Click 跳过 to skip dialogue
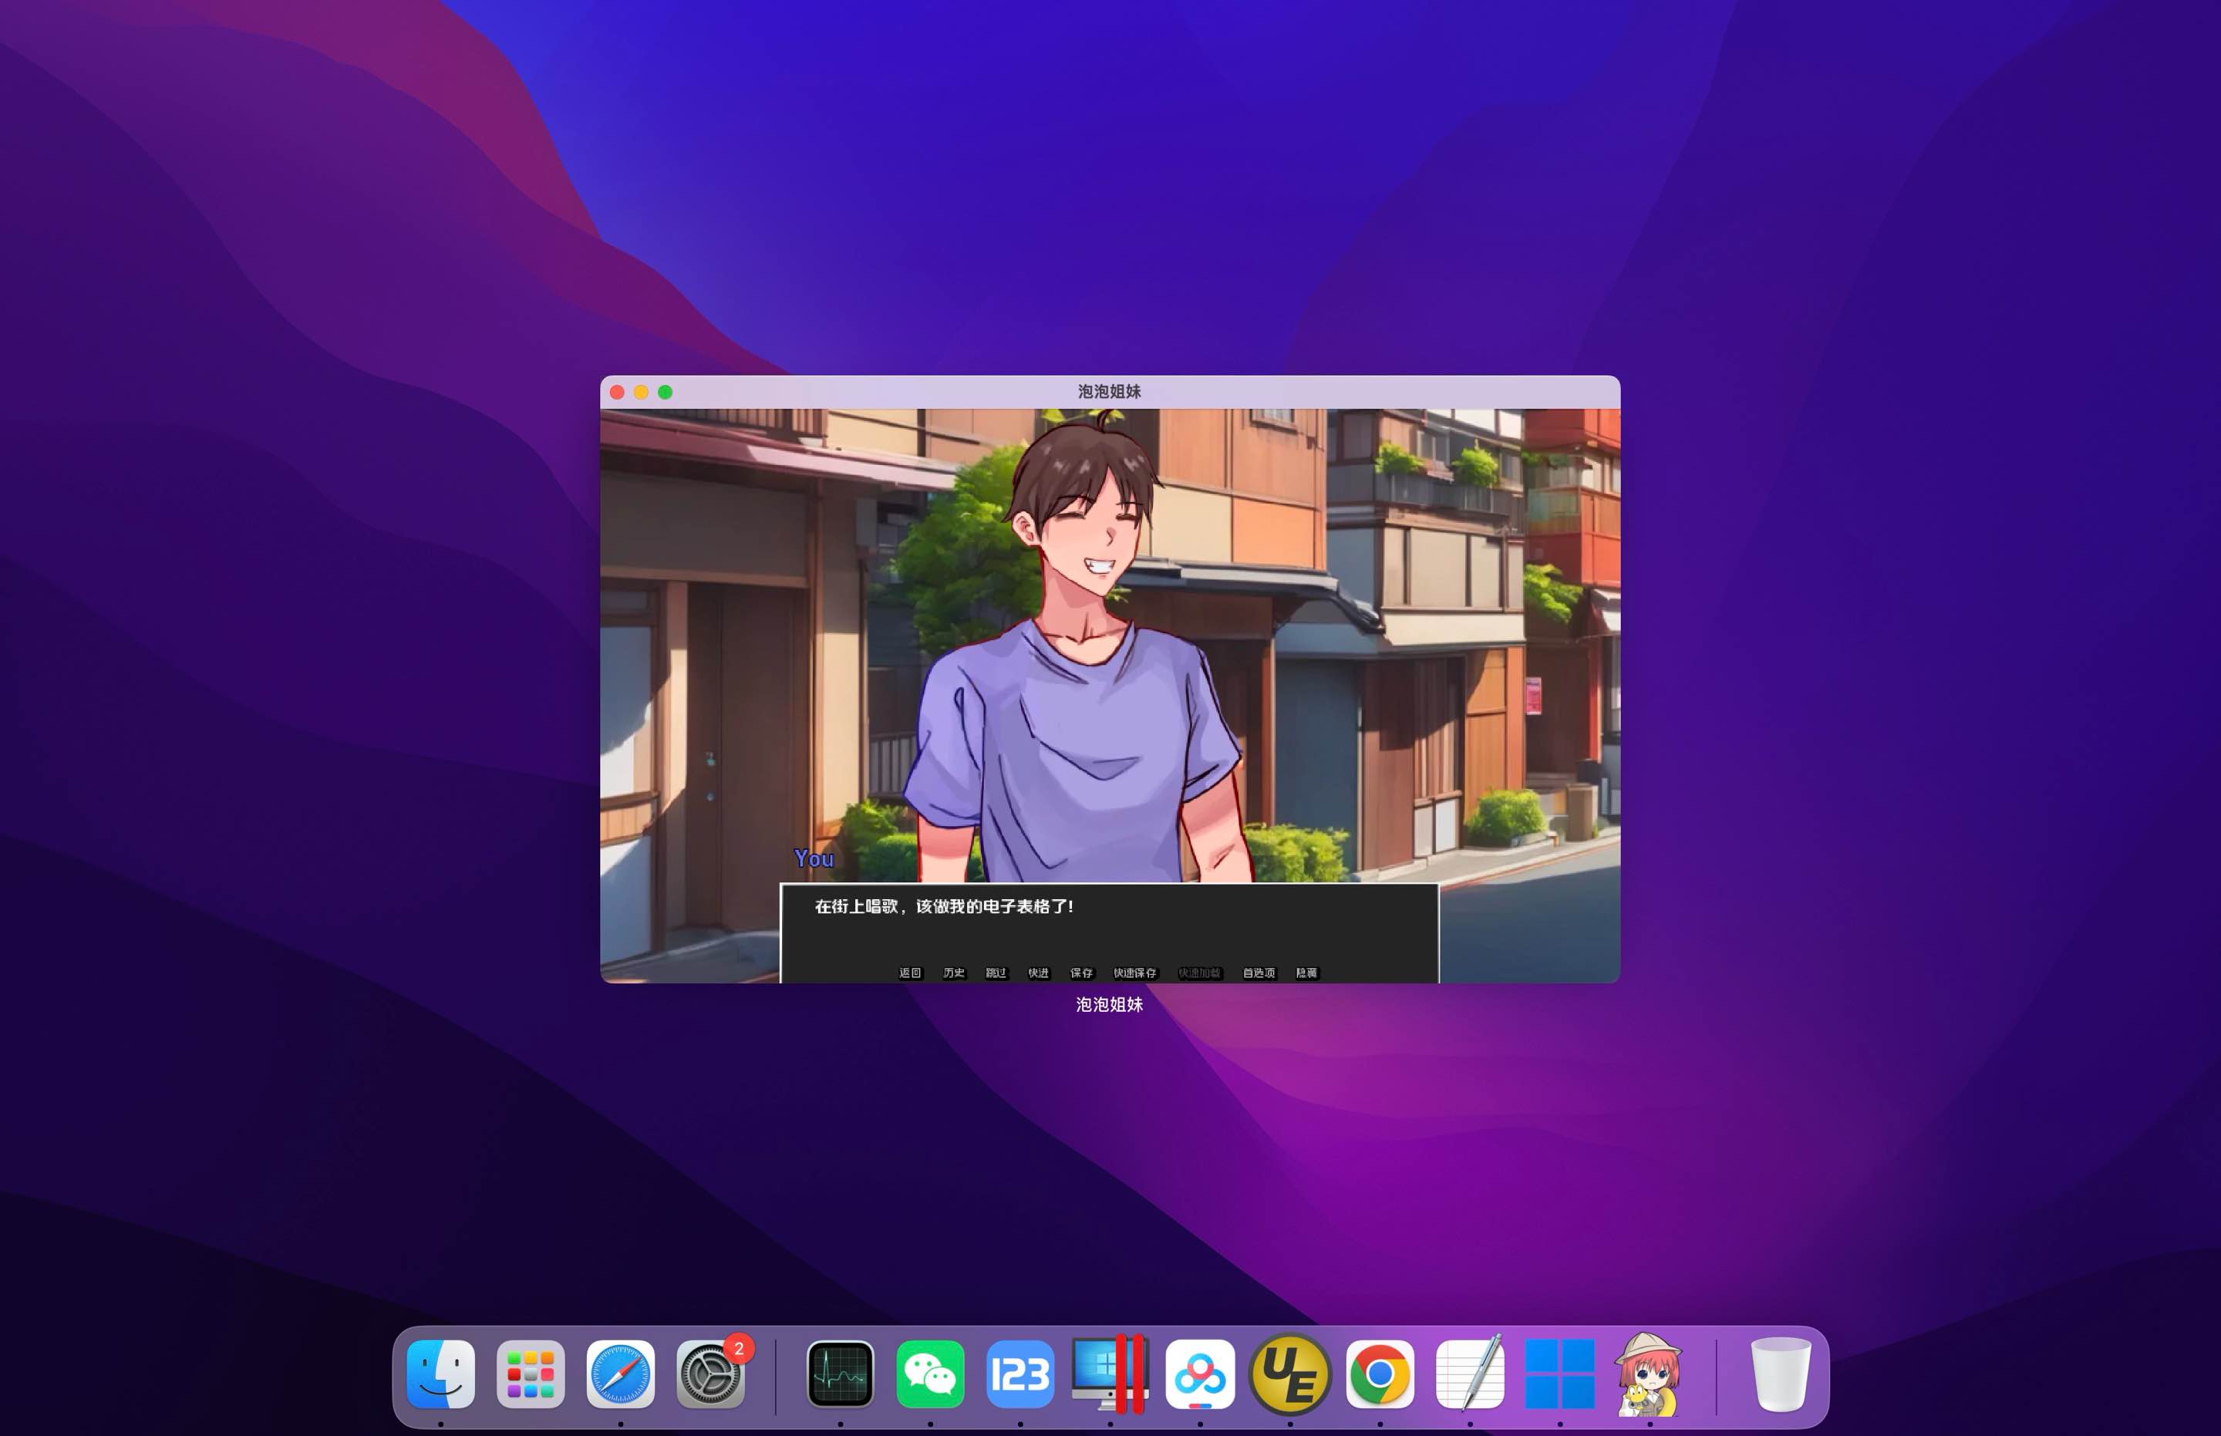 click(996, 973)
